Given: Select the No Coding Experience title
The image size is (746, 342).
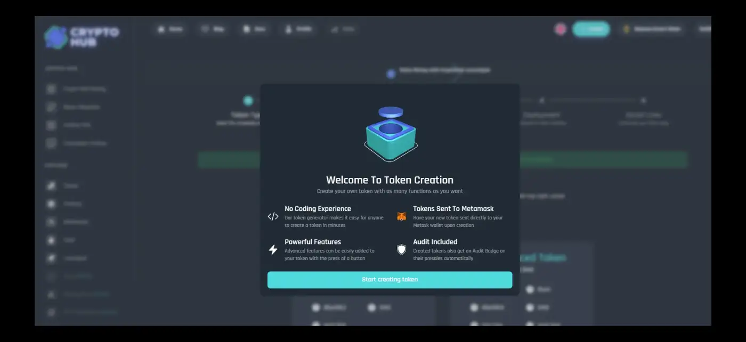Looking at the screenshot, I should (x=318, y=209).
